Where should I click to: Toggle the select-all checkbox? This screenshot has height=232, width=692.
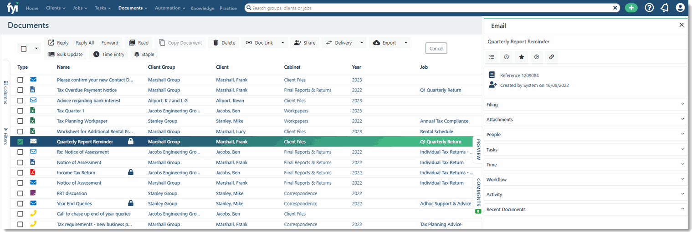24,49
